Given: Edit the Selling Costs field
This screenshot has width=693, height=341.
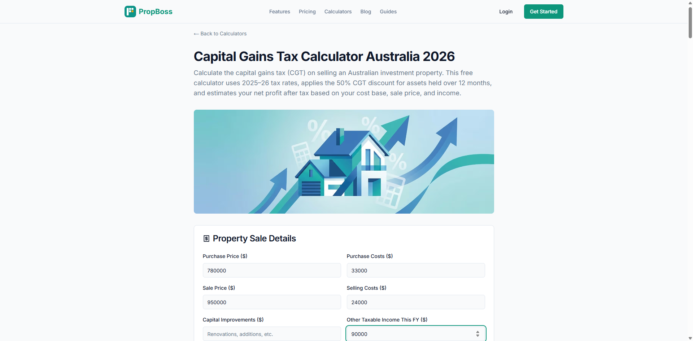Looking at the screenshot, I should pyautogui.click(x=415, y=302).
